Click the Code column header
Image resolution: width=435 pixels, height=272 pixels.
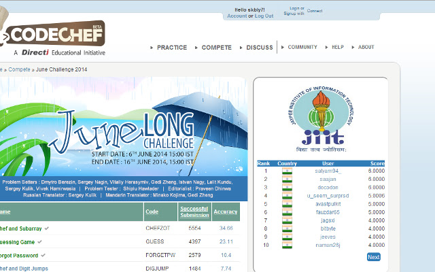coord(152,211)
